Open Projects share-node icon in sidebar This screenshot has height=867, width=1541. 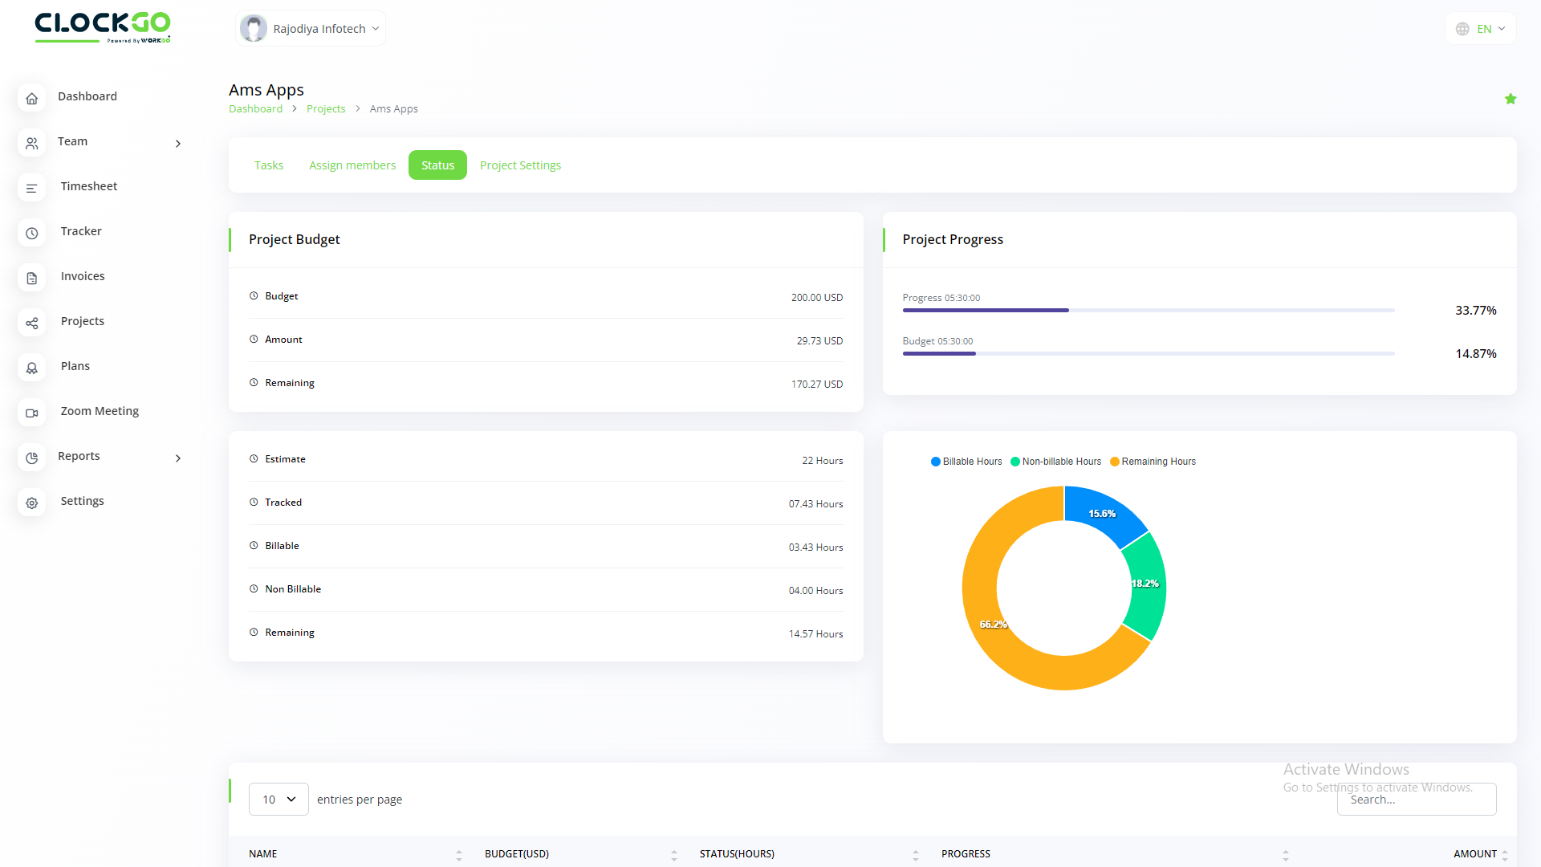tap(31, 323)
